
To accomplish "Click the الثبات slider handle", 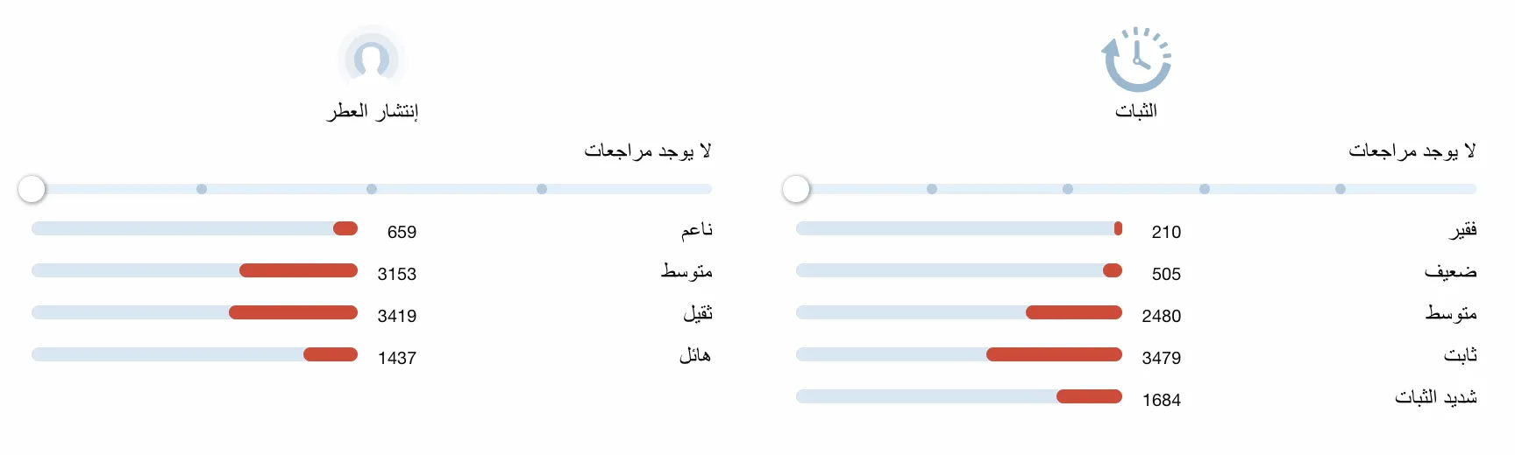I will (x=796, y=189).
